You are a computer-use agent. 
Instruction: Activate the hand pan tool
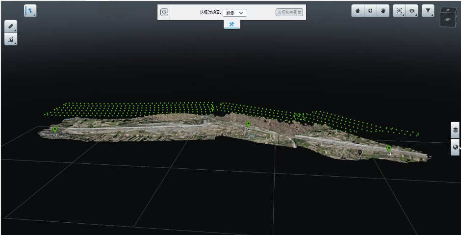(383, 11)
